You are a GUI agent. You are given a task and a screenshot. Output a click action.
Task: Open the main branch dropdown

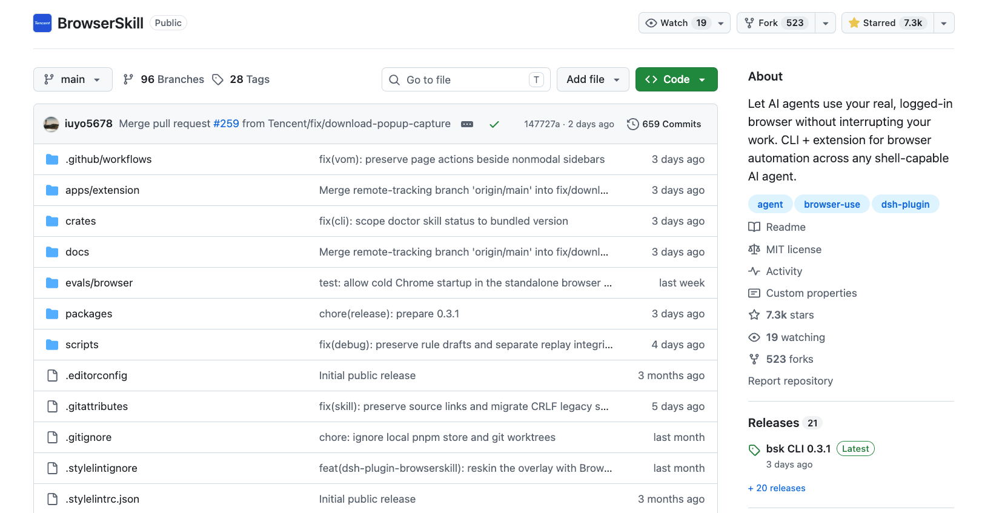73,79
